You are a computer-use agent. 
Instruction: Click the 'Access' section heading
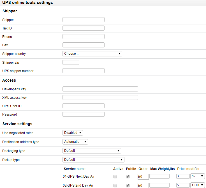9,80
